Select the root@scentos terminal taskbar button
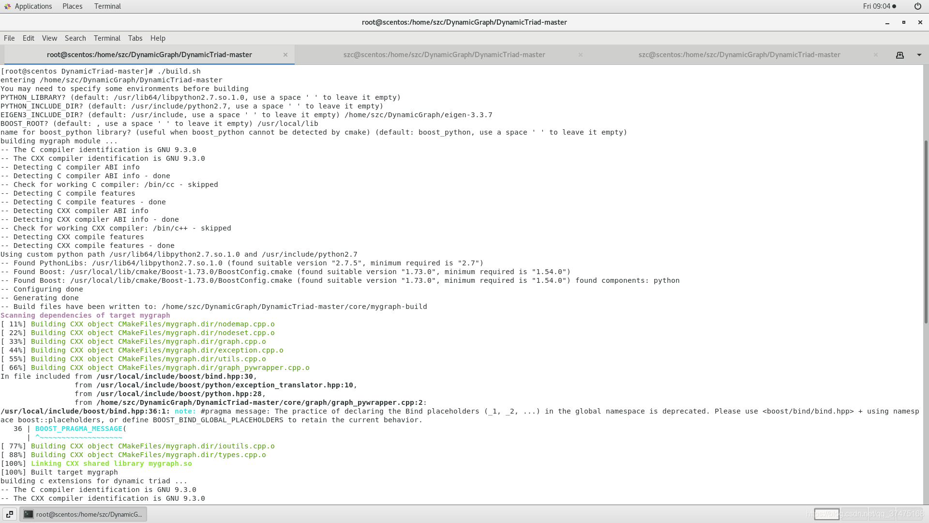Screen dimensions: 929x523 coord(83,514)
